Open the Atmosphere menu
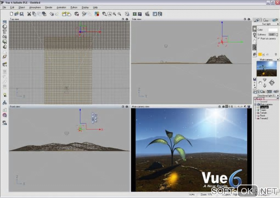Image resolution: width=280 pixels, height=198 pixels. (35, 7)
